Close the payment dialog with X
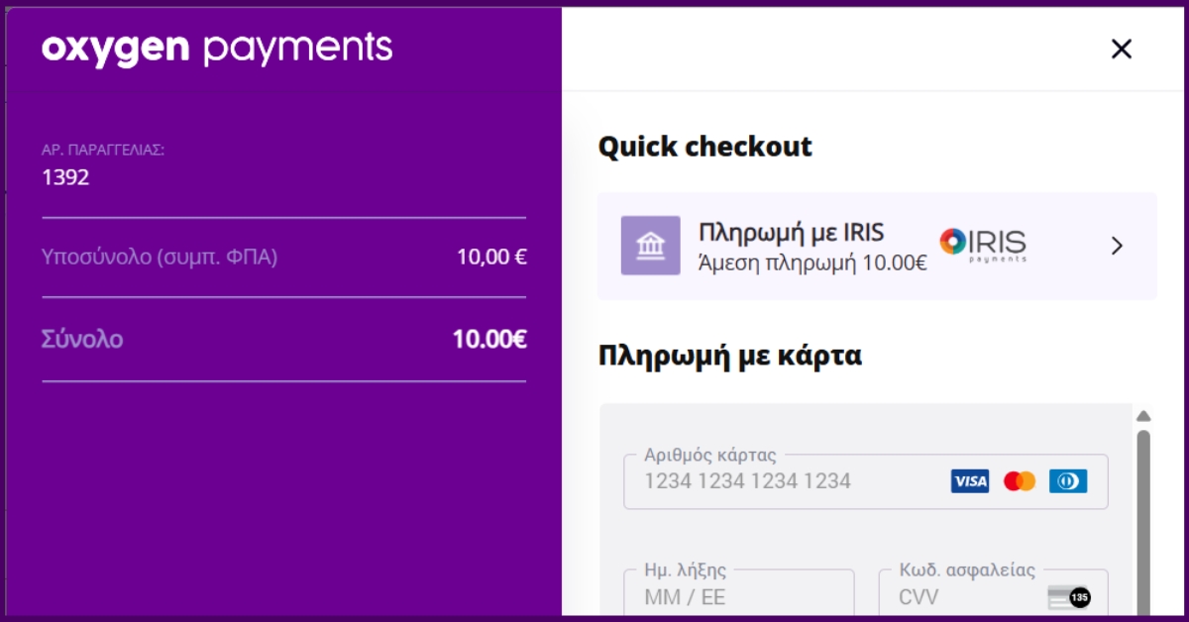Screen dimensions: 1189x622 [1121, 49]
